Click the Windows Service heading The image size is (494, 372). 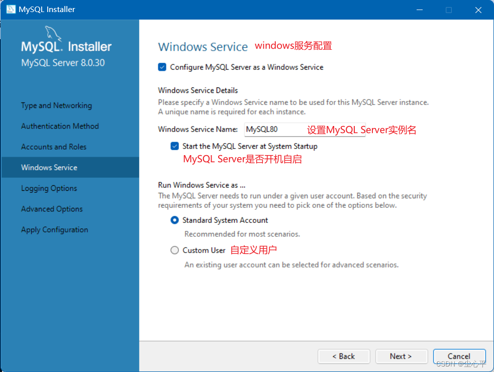[x=203, y=47]
